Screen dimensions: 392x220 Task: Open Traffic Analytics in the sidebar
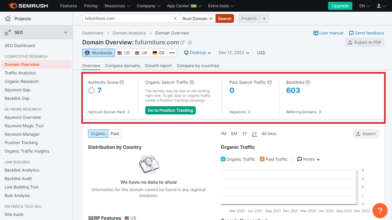pyautogui.click(x=20, y=73)
